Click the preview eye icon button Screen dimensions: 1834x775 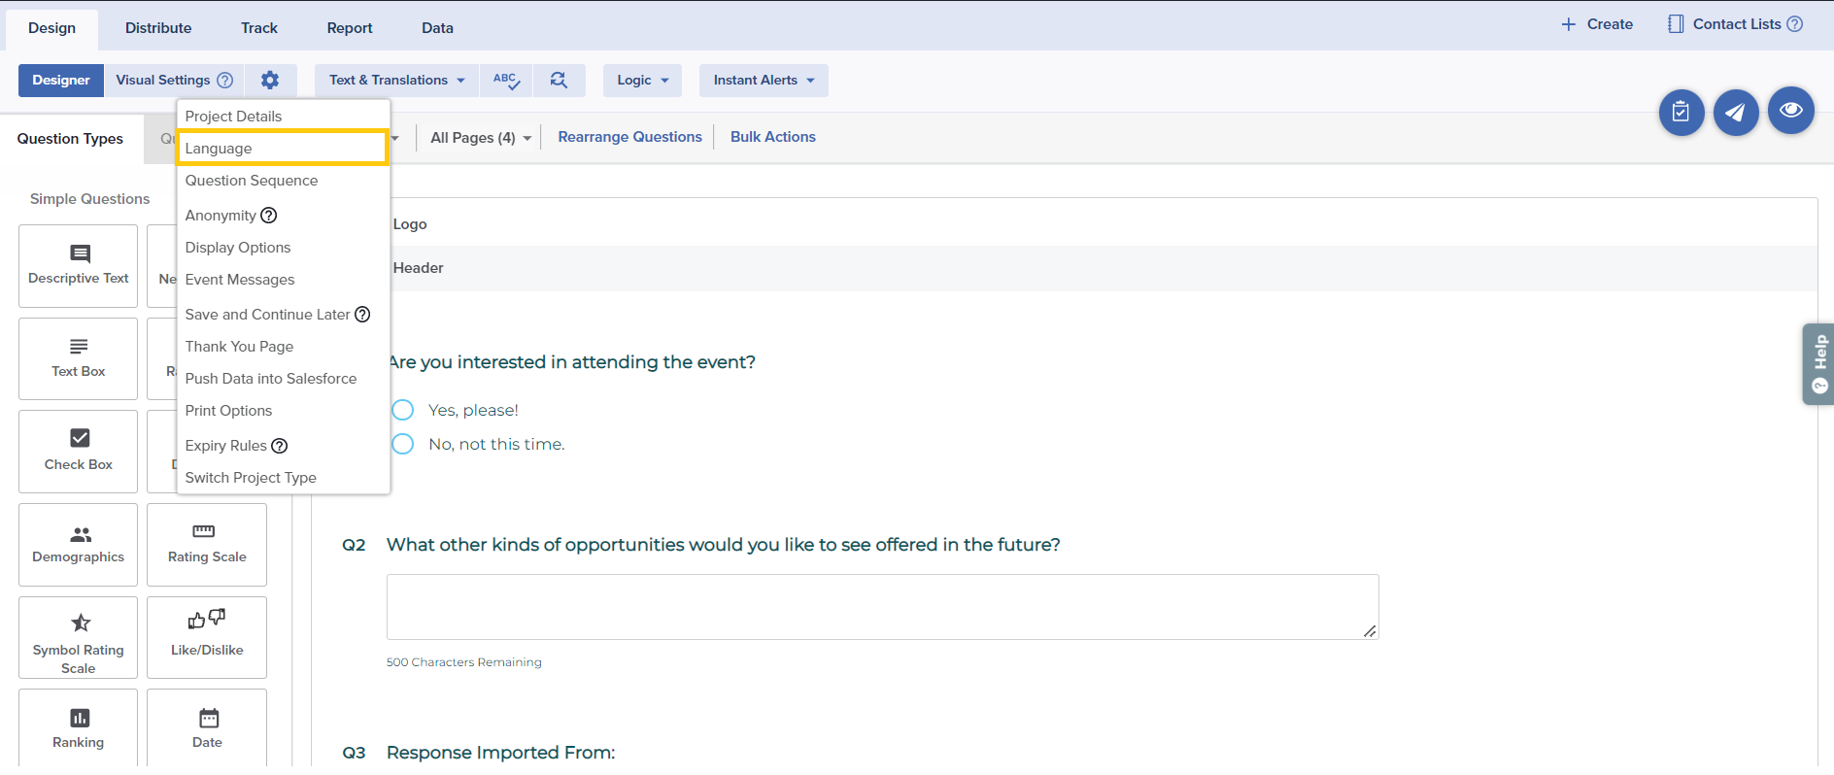1790,111
